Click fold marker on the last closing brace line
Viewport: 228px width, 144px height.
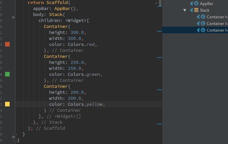[15, 140]
